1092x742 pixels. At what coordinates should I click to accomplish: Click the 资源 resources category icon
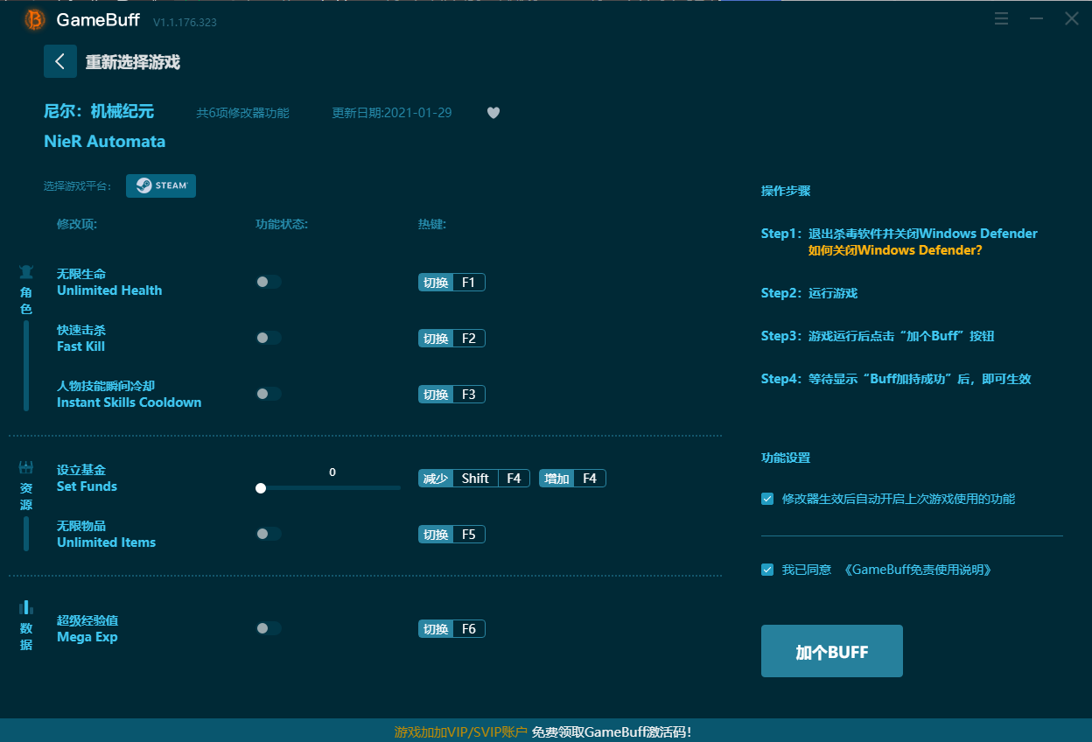pos(26,468)
